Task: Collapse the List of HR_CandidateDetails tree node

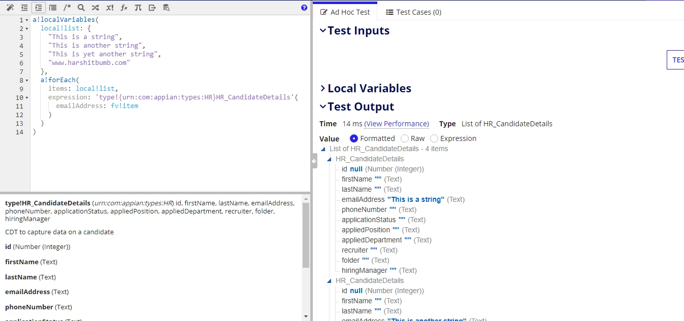Action: [324, 149]
